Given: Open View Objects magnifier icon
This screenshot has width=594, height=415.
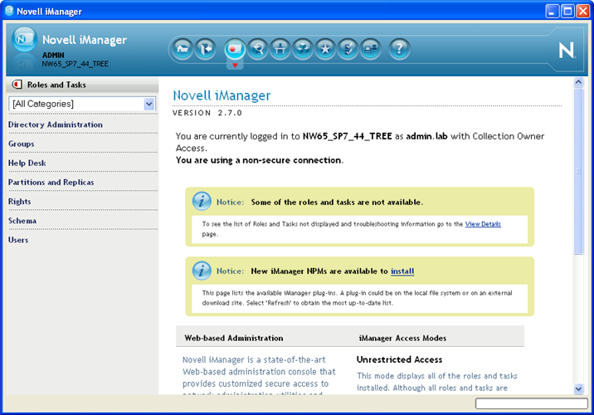Looking at the screenshot, I should pyautogui.click(x=257, y=49).
